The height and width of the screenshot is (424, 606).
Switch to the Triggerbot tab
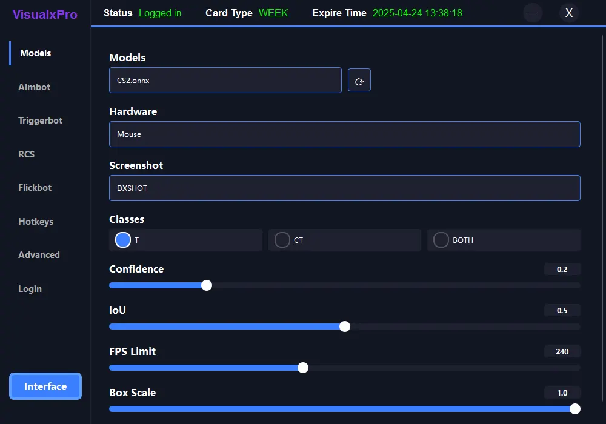pos(41,121)
